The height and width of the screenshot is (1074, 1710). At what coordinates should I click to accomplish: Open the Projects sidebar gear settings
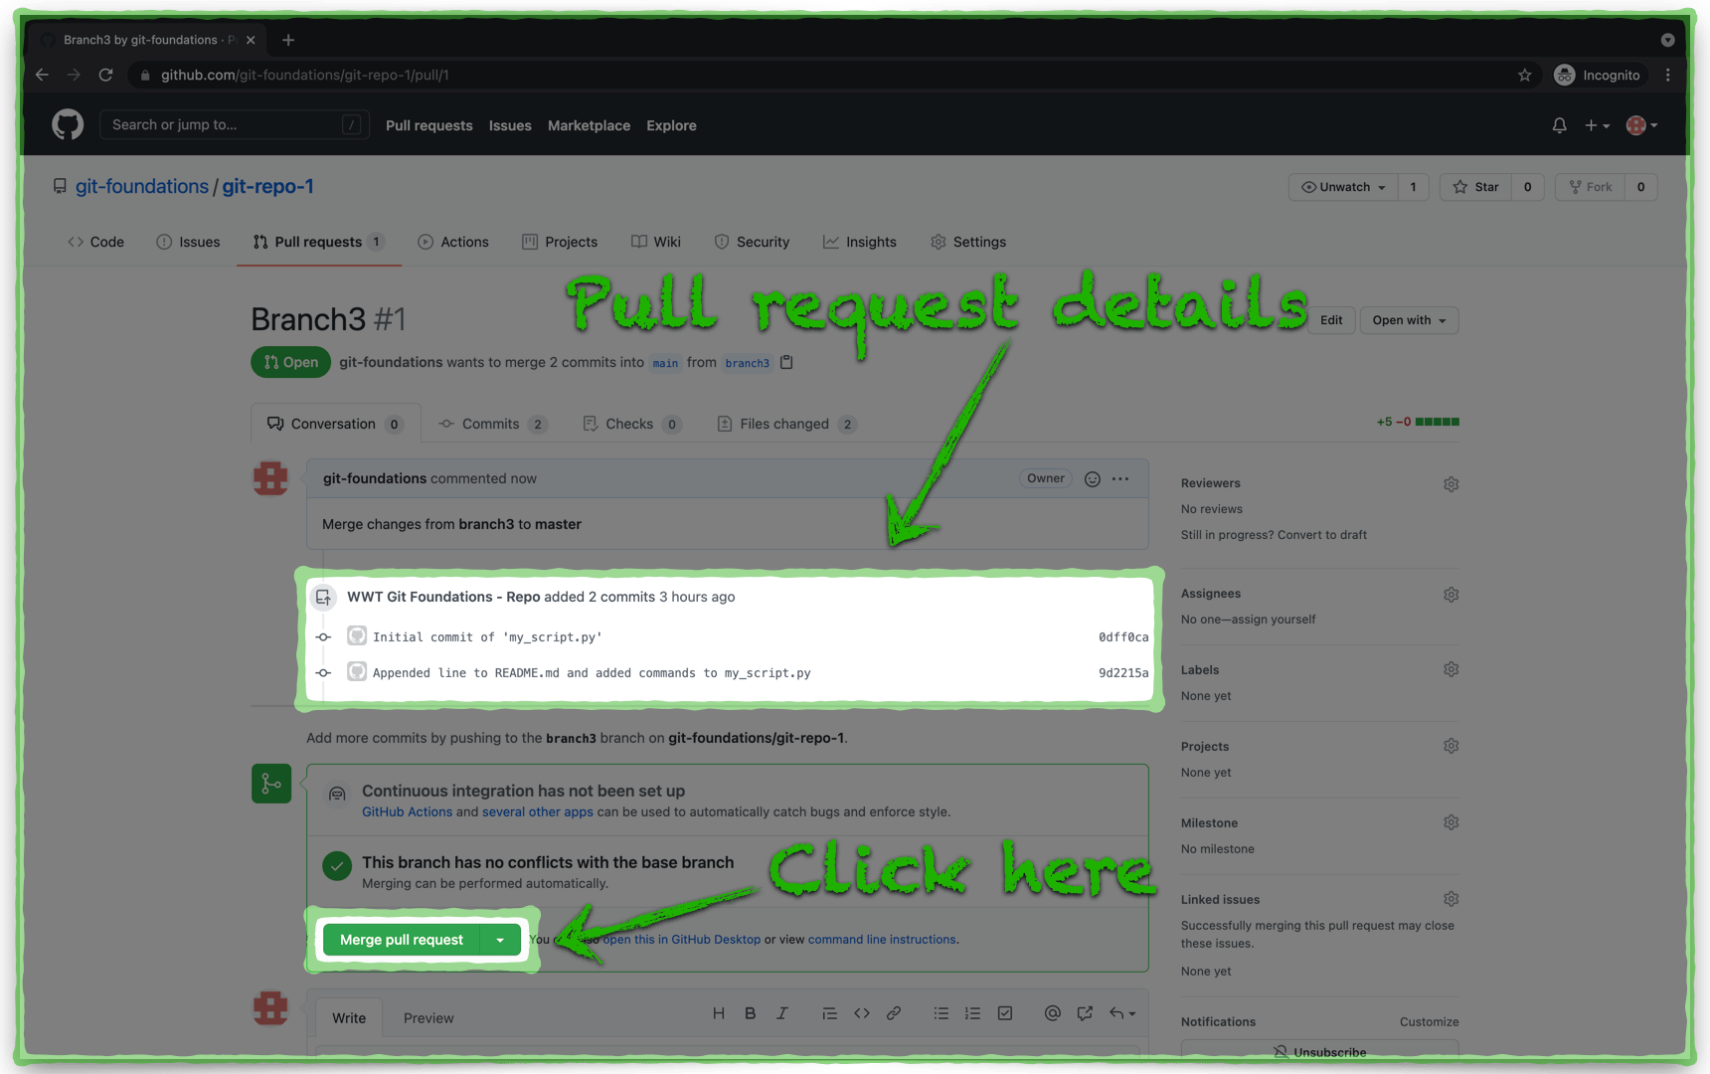click(x=1452, y=746)
